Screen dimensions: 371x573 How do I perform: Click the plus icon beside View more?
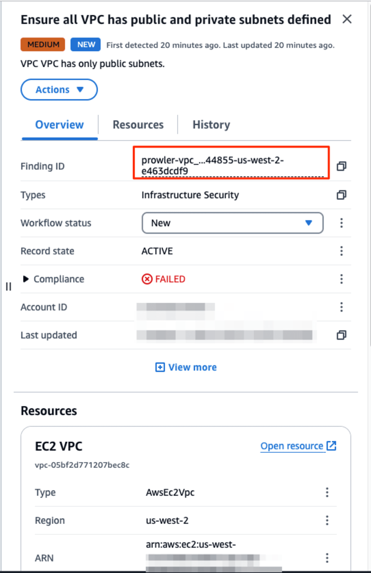pos(160,367)
